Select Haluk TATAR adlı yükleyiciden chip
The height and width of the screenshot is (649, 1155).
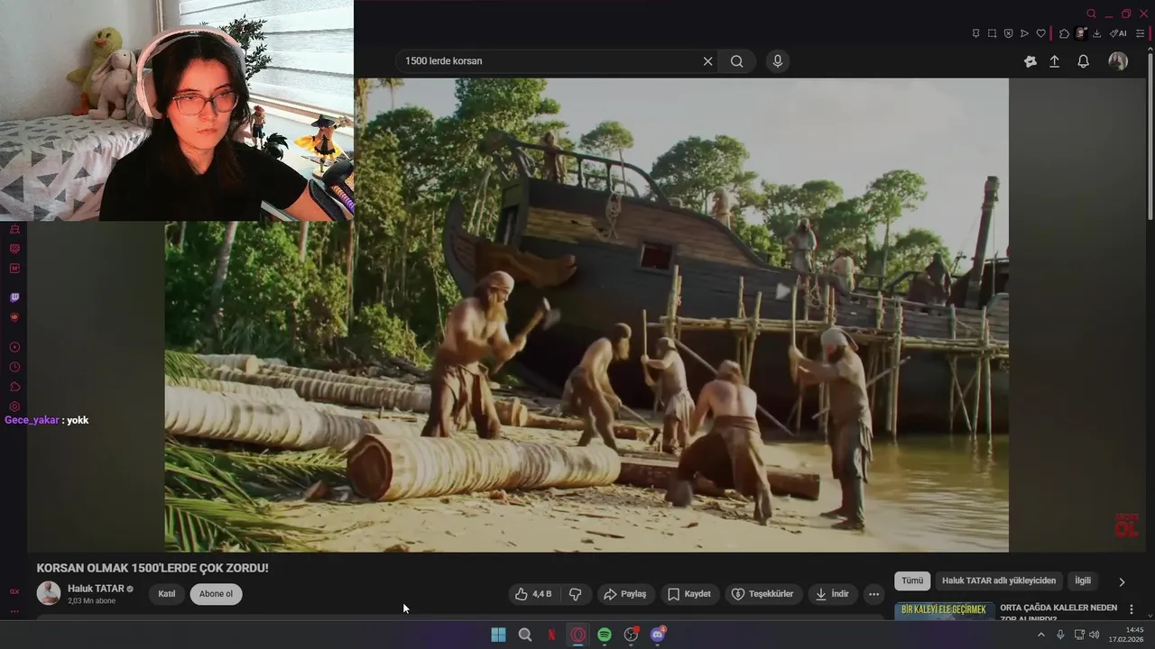tap(999, 581)
